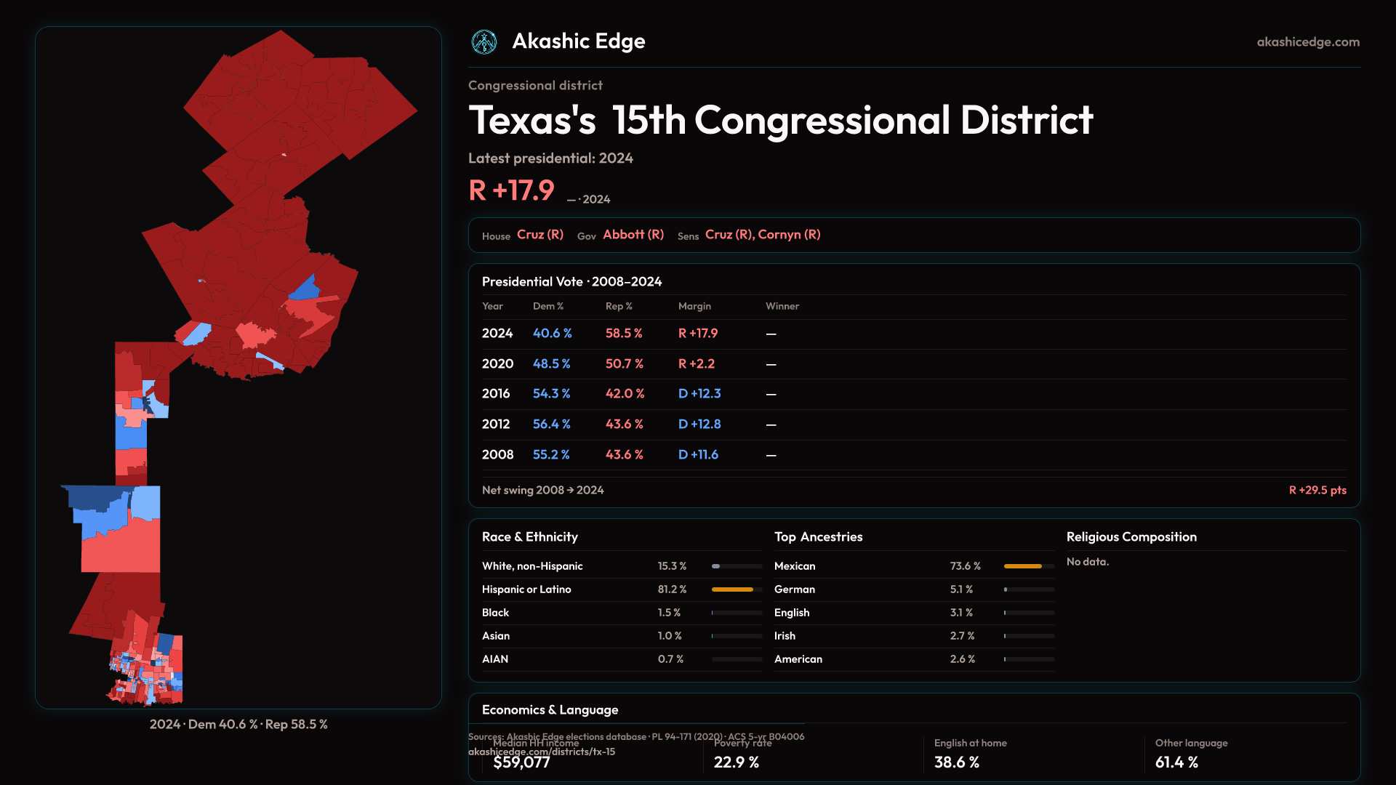Screen dimensions: 1396x785
Task: Click the Texas's 15th Congressional District title
Action: point(780,121)
